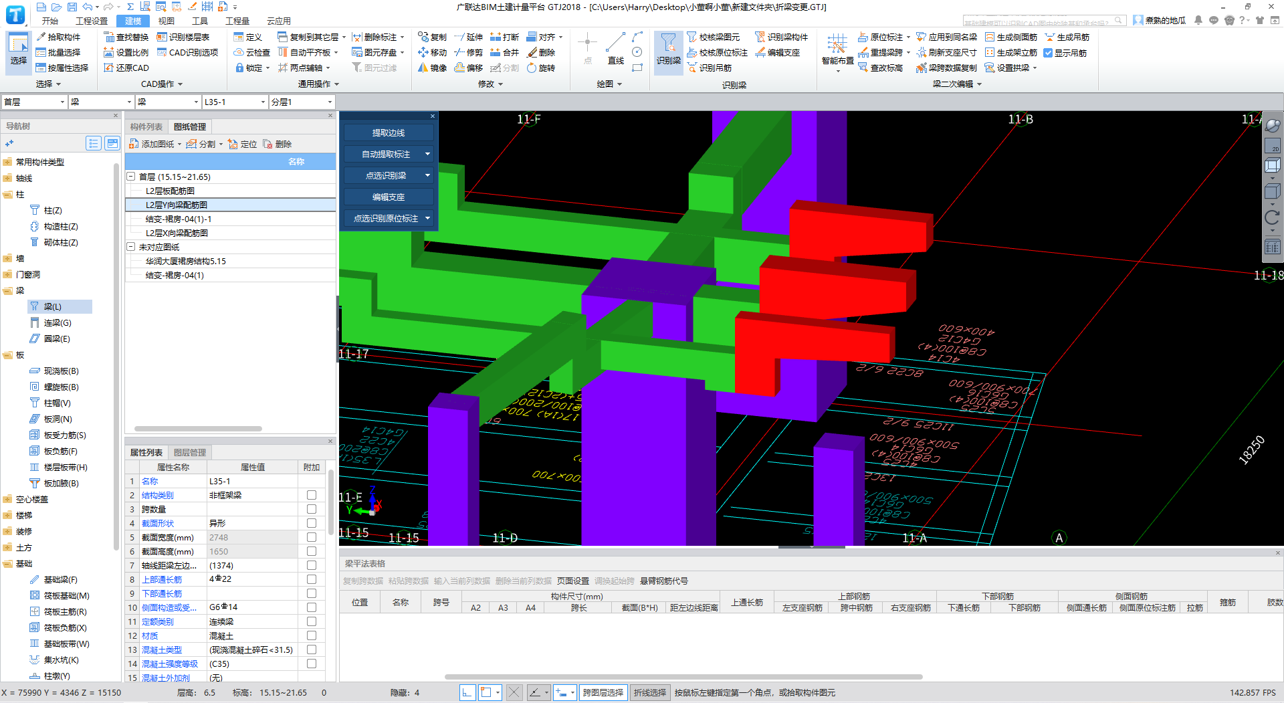1284x703 pixels.
Task: Check the 附加 box for 截面形状 row
Action: [312, 523]
